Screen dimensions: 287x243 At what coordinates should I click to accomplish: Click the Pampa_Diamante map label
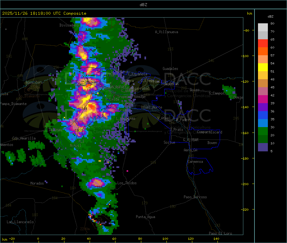pos(13,104)
